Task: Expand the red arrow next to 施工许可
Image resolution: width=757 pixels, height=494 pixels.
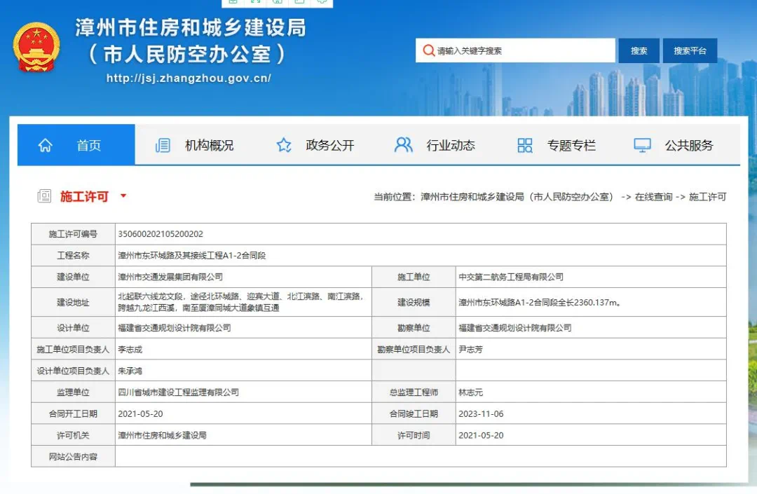Action: click(x=123, y=196)
